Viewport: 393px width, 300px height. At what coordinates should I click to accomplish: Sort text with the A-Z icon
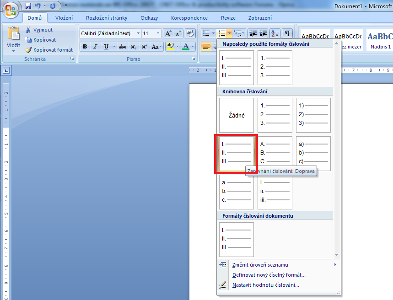[275, 33]
